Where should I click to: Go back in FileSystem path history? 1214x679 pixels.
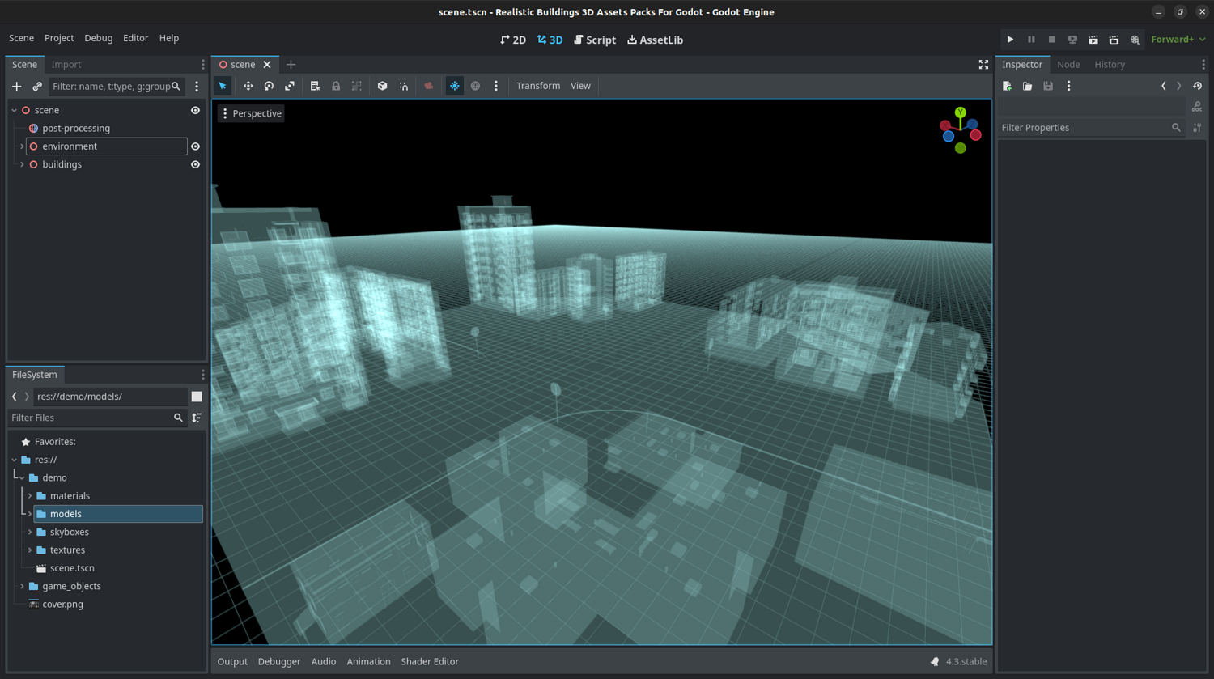[14, 397]
